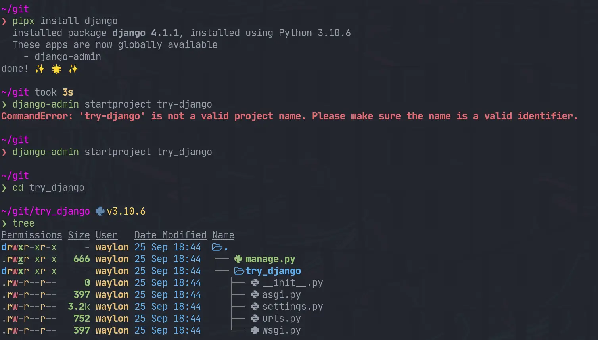Viewport: 598px width, 340px height.
Task: Click the Python icon next to __init__.py
Action: point(255,283)
